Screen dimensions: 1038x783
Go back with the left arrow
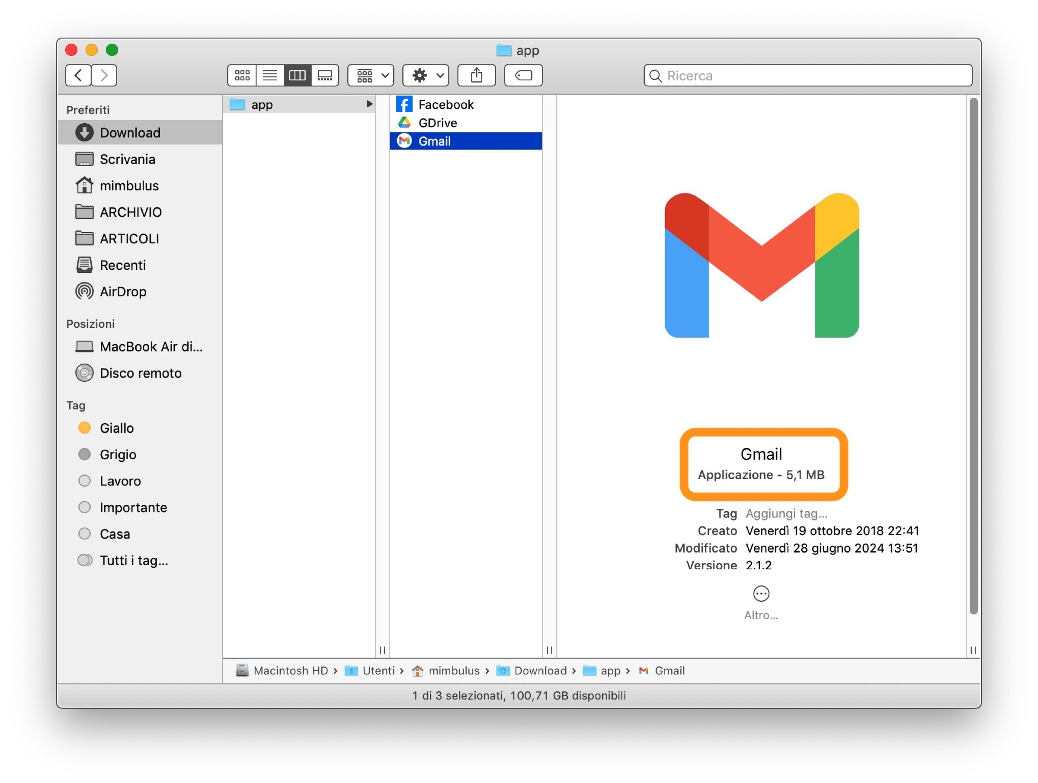(x=78, y=76)
